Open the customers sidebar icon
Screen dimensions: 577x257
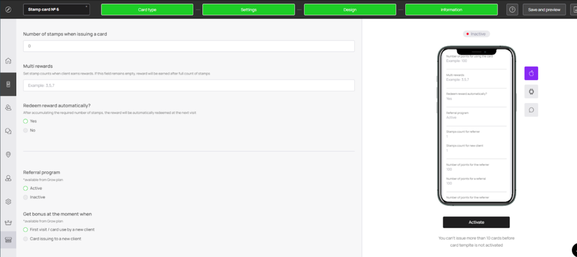[x=8, y=108]
